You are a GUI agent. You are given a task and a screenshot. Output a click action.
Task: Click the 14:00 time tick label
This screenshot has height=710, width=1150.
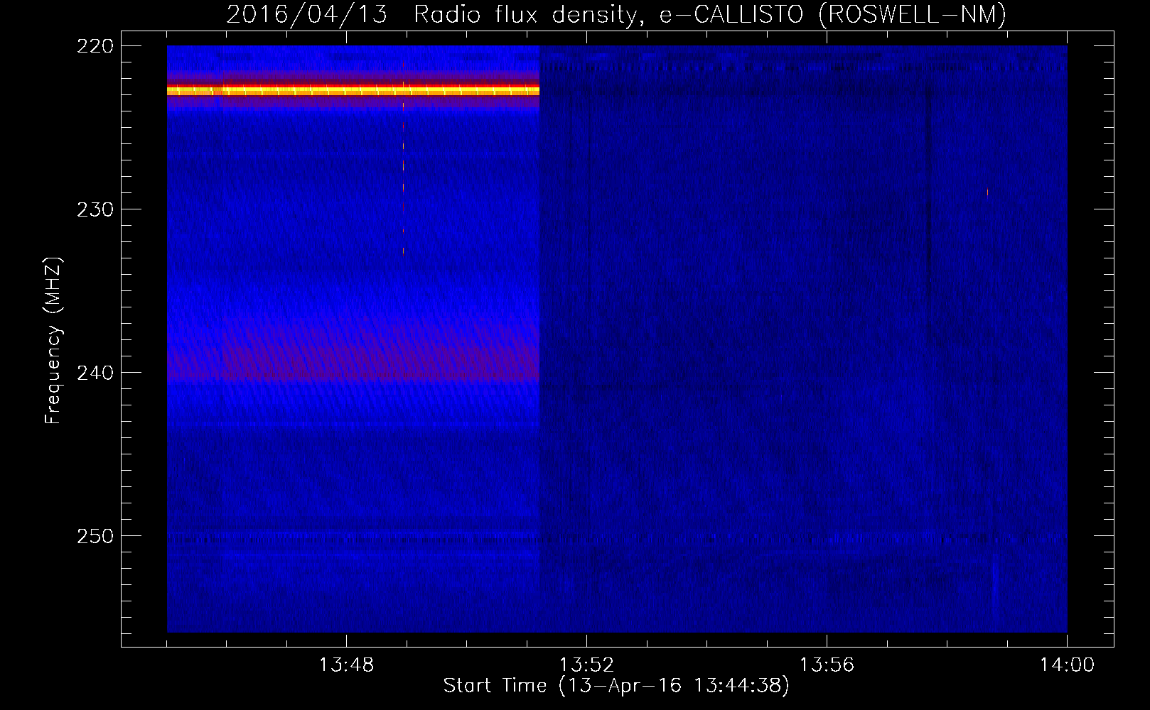pyautogui.click(x=1067, y=665)
